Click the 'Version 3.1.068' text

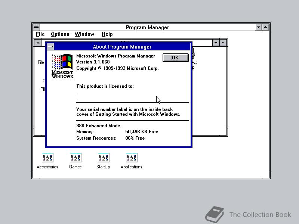point(93,62)
